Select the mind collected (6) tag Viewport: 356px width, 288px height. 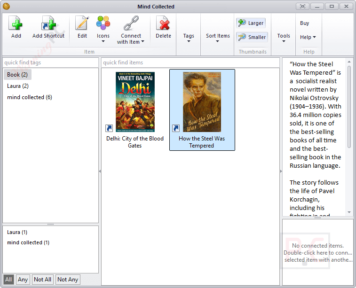[x=30, y=97]
